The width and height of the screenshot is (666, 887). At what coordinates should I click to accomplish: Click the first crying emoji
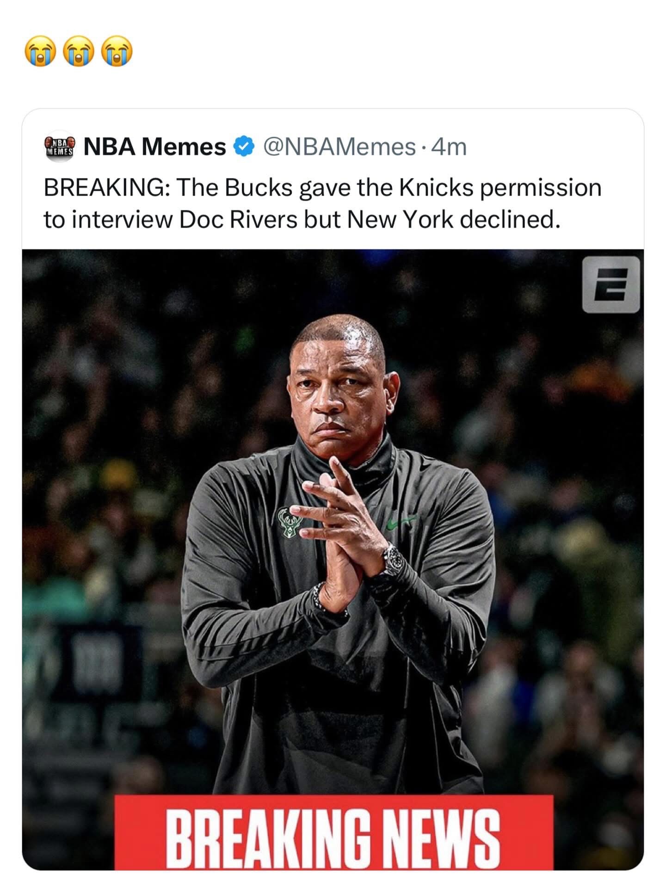coord(40,51)
